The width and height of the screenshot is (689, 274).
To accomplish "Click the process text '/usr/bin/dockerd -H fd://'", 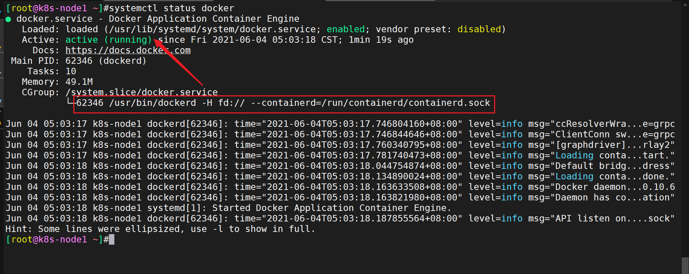I will (x=177, y=103).
